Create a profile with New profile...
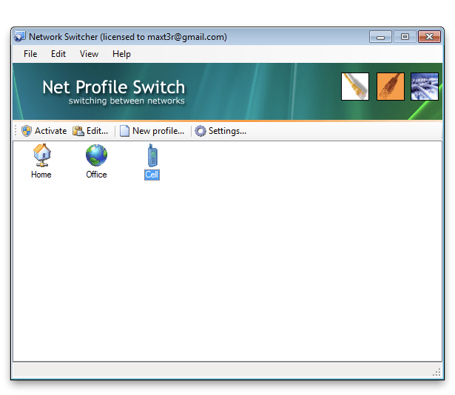The image size is (455, 395). point(152,131)
